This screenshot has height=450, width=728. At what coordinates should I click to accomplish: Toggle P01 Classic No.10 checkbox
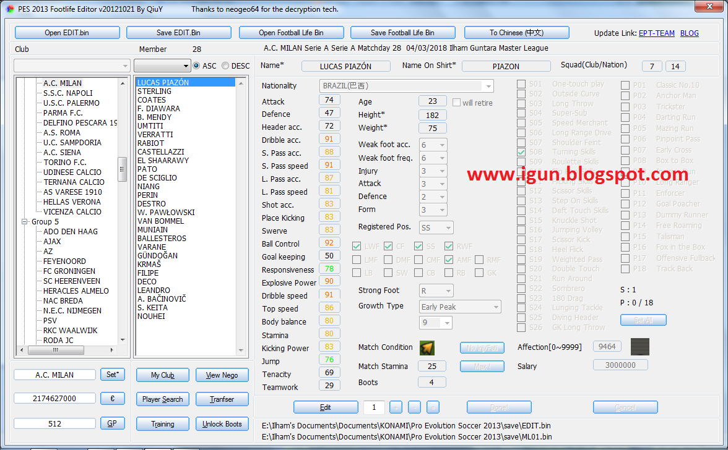pos(625,85)
